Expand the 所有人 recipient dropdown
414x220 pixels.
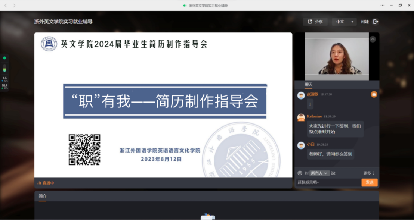pos(319,173)
